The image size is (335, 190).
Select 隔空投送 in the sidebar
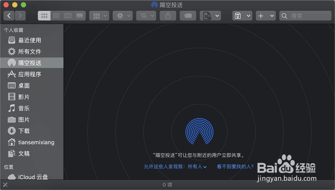(32, 63)
